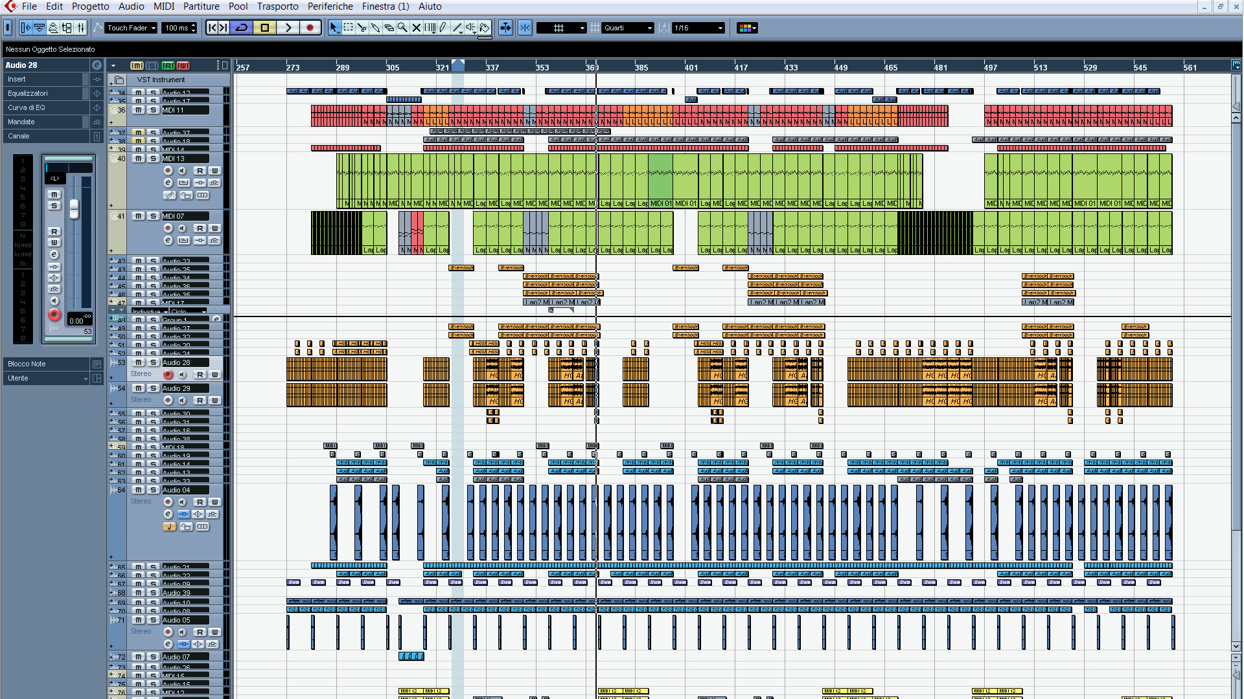Open the Utente inspector dropdown arrow
1244x699 pixels.
tap(86, 379)
